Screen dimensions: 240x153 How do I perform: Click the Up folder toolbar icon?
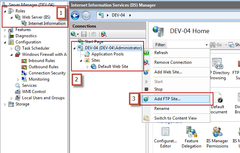point(93,34)
